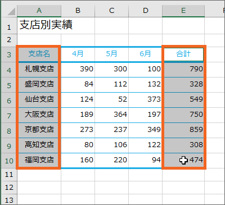This screenshot has height=205, width=225.
Task: Select column D header
Action: coord(146,11)
